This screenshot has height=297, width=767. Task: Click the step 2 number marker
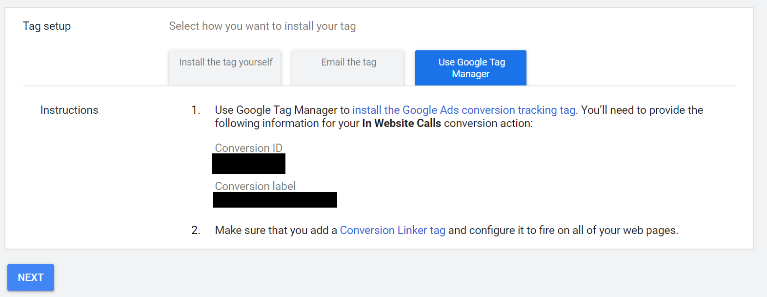point(196,231)
